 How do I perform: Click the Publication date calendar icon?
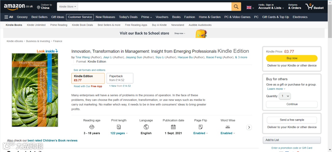(173, 127)
